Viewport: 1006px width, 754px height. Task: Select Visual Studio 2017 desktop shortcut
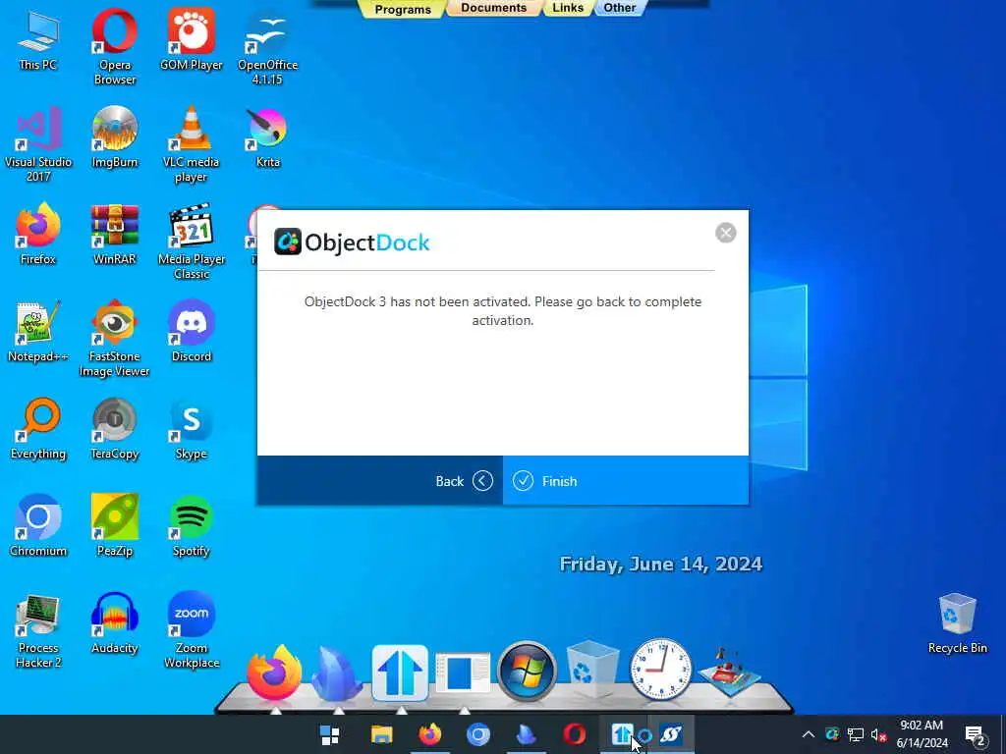coord(38,144)
